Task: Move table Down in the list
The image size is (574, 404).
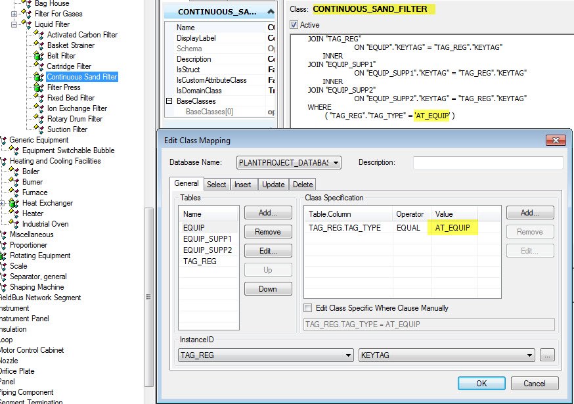Action: tap(268, 289)
